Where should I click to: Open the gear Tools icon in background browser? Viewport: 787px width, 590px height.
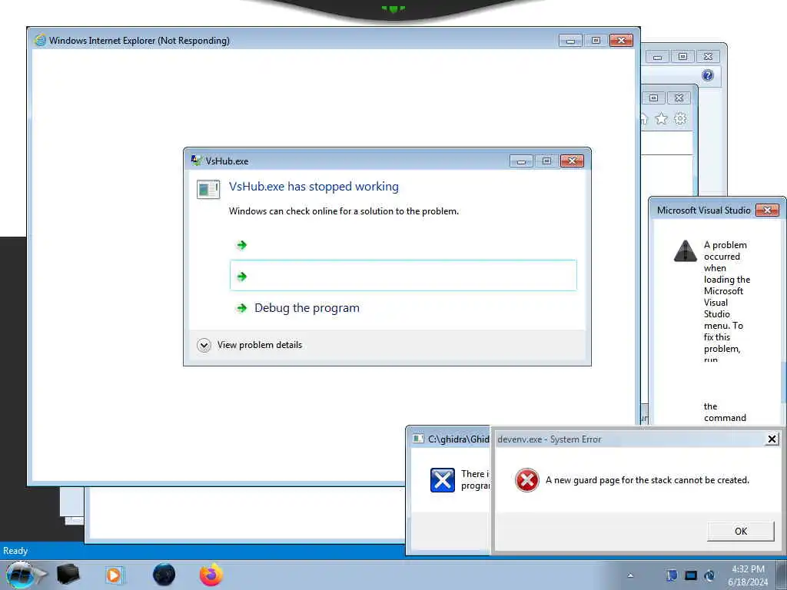(680, 118)
